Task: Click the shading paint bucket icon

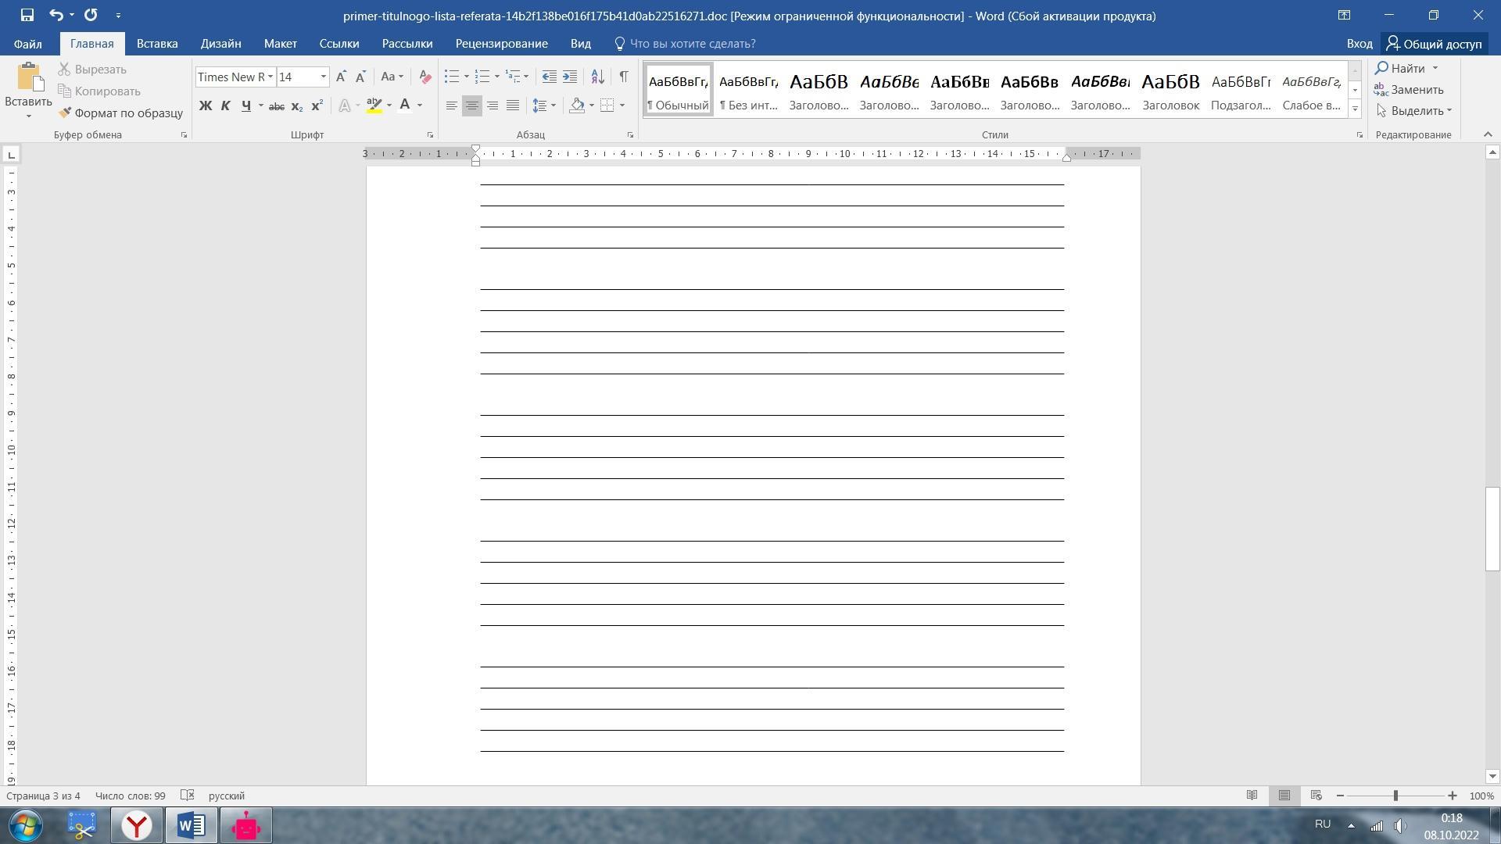Action: (x=577, y=105)
